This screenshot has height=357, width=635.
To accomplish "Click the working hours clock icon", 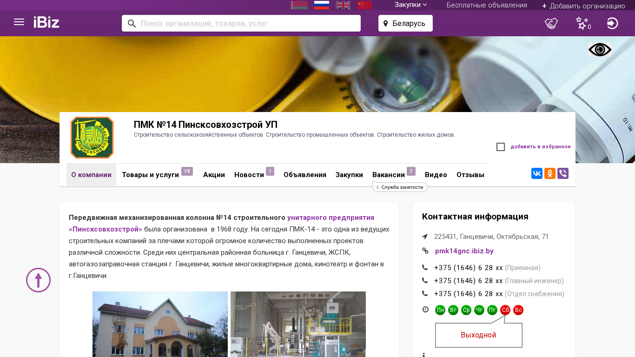I will click(x=425, y=310).
